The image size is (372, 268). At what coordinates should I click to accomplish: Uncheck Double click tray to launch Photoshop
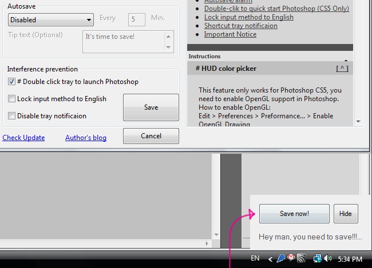tap(12, 82)
